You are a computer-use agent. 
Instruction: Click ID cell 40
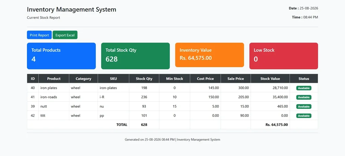point(33,88)
